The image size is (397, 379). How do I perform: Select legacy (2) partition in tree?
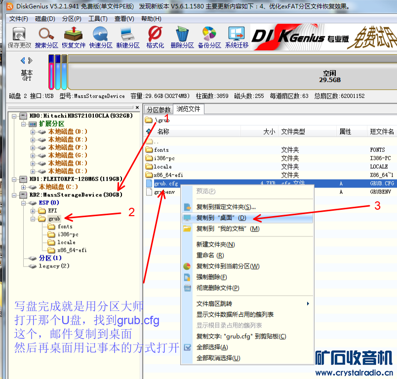(x=54, y=266)
